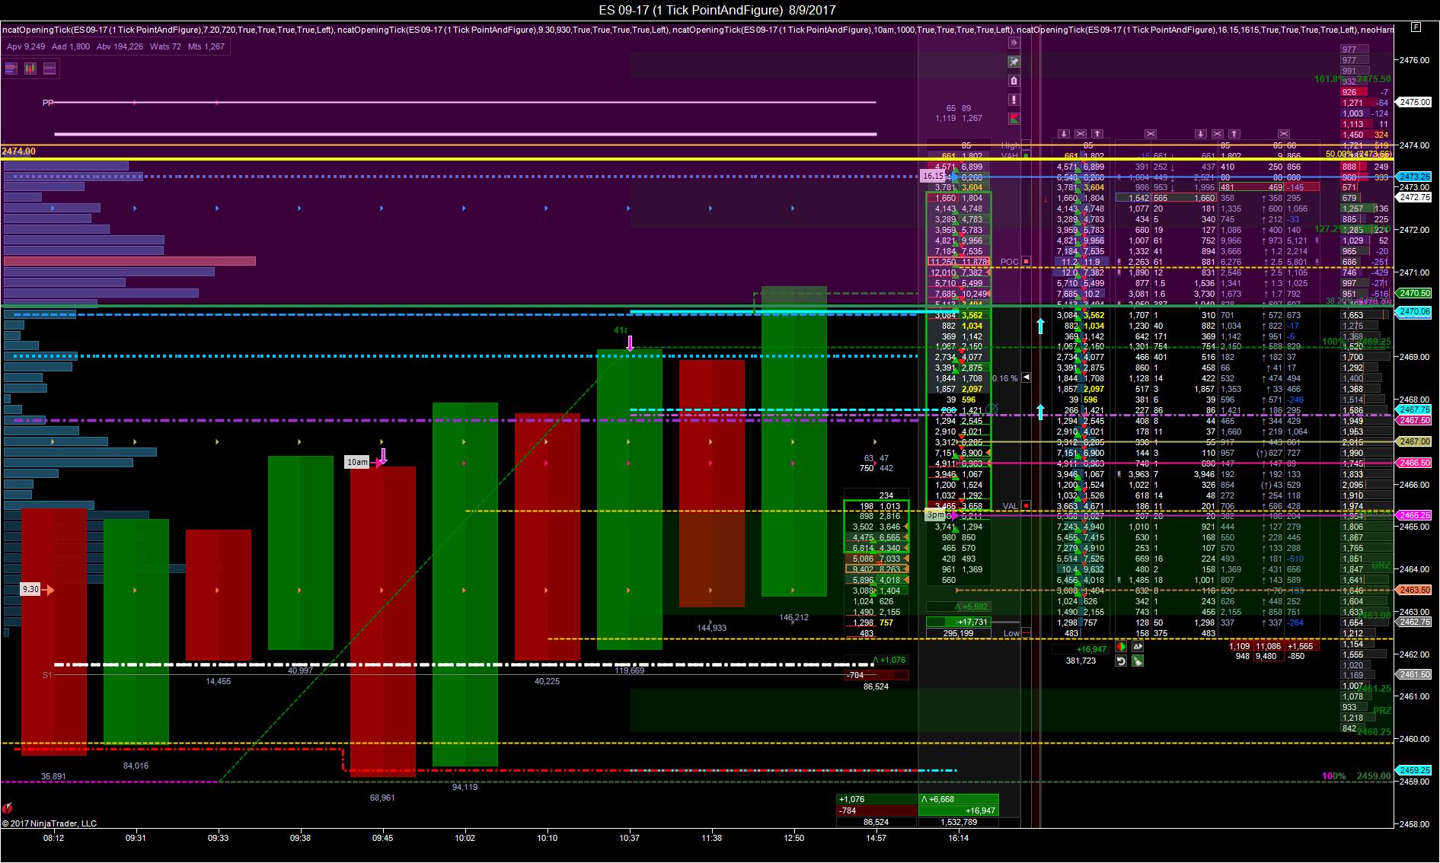
Task: Click the Mts 1,267 statistic
Action: pyautogui.click(x=206, y=46)
